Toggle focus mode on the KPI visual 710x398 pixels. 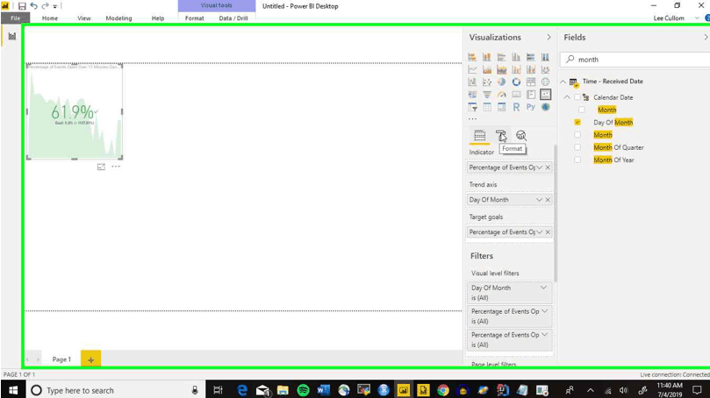click(101, 167)
